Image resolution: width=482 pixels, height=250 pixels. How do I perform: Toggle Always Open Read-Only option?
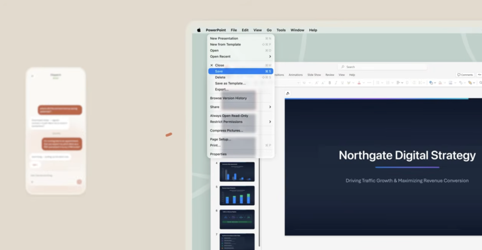pos(240,116)
